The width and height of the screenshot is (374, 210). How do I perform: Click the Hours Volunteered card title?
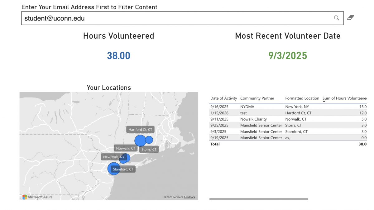119,36
